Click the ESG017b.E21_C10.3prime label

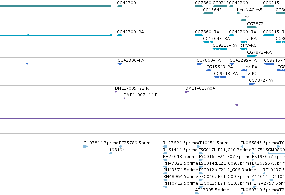(225, 150)
